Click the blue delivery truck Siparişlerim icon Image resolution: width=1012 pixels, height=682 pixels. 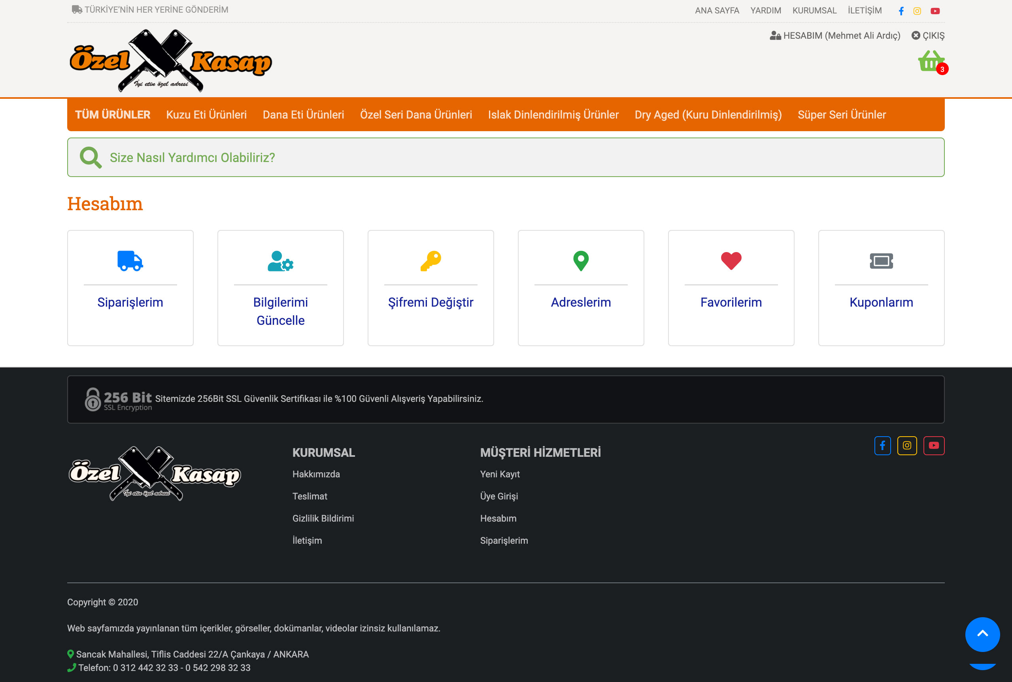coord(130,261)
